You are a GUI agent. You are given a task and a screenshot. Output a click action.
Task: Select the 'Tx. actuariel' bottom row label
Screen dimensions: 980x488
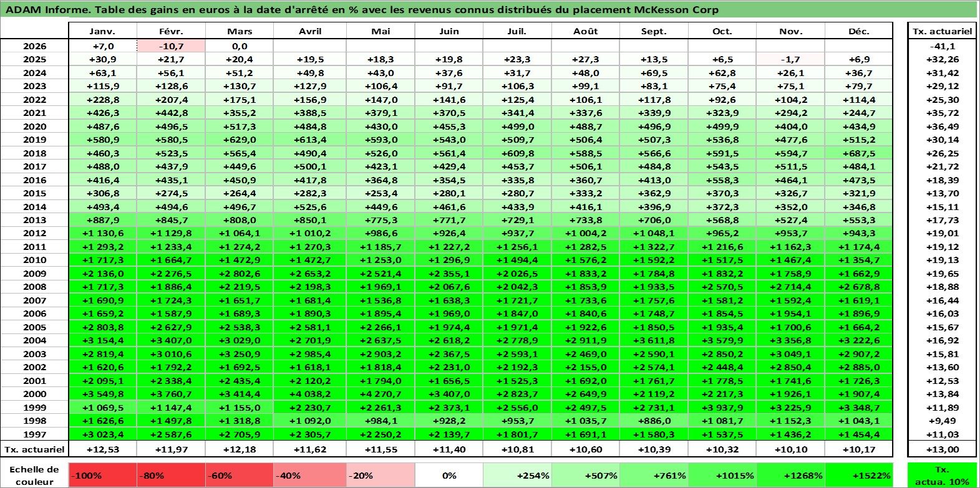34,449
